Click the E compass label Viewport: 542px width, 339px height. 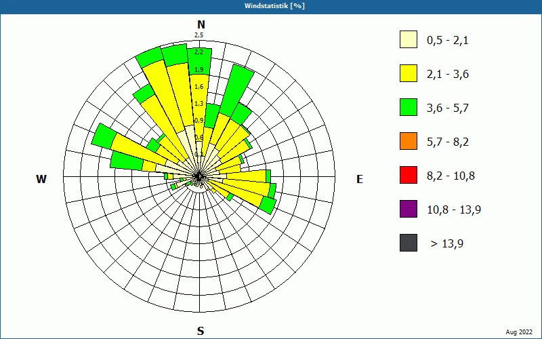tap(360, 179)
